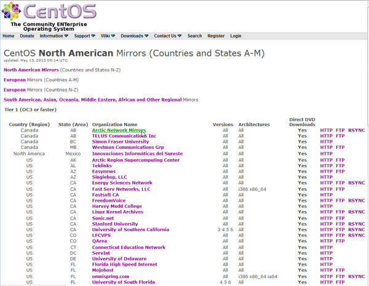Open Harvey Mudd College link
This screenshot has height=286, width=369.
[117, 206]
